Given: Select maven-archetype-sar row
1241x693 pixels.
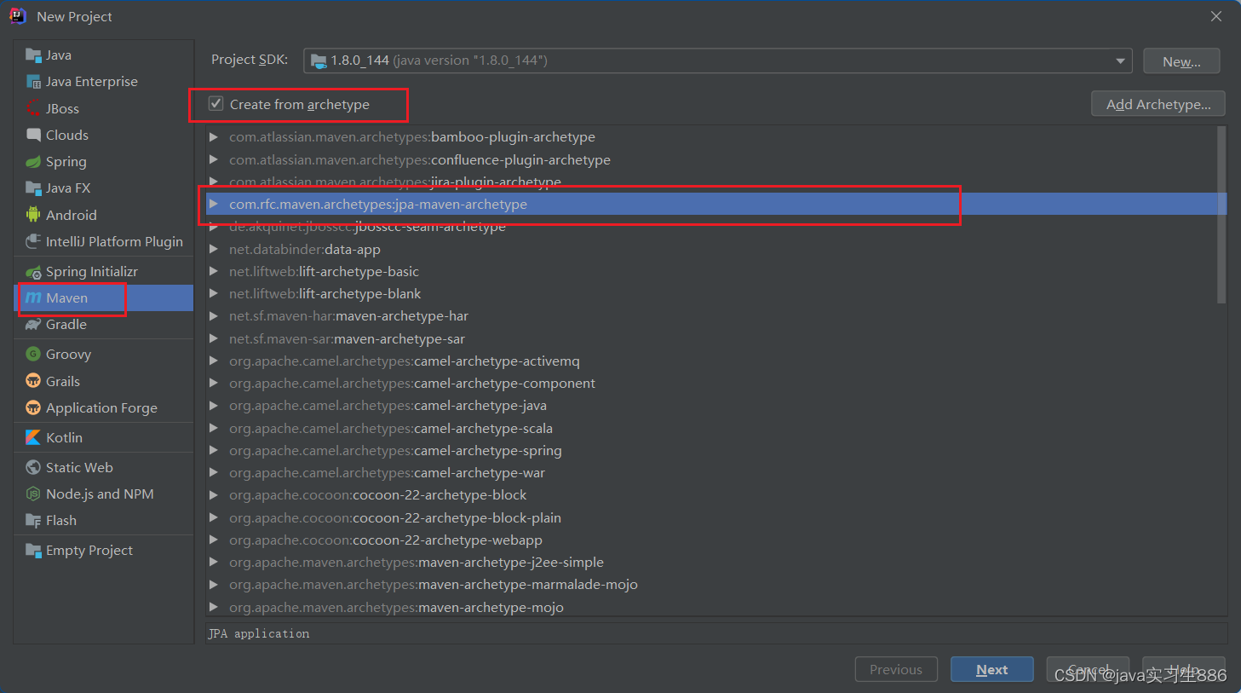Looking at the screenshot, I should 711,338.
